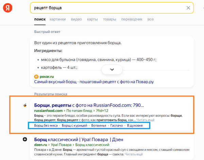Click the Ингредиенты heading text
Viewport: 204px width, 160px height.
point(48,51)
